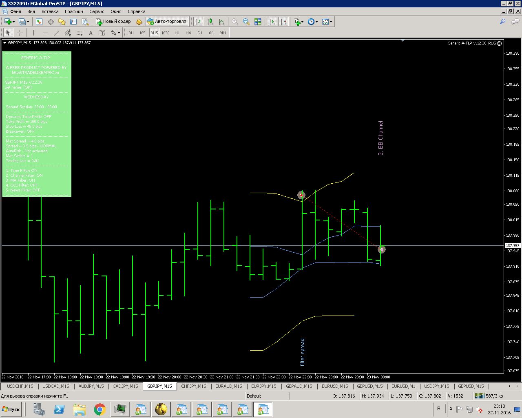Open new chart icon in toolbar
Image resolution: width=522 pixels, height=418 pixels.
tap(7, 22)
